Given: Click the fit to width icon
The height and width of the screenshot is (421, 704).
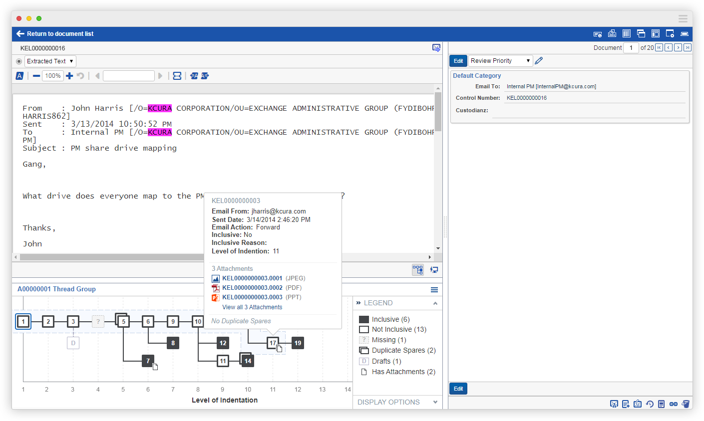Looking at the screenshot, I should coord(177,76).
